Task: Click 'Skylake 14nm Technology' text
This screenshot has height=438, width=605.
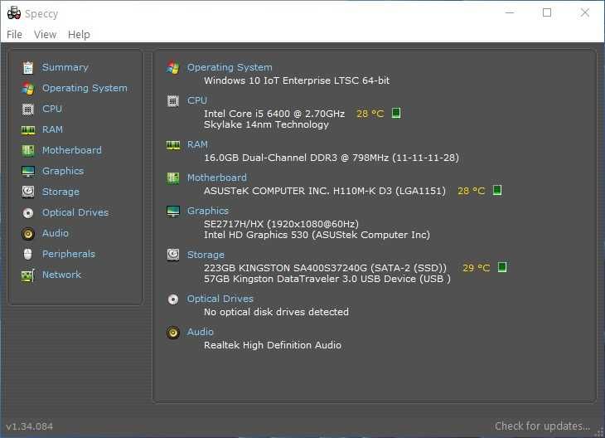Action: pyautogui.click(x=266, y=124)
